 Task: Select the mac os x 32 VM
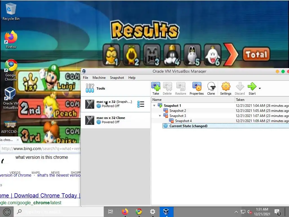(x=115, y=104)
